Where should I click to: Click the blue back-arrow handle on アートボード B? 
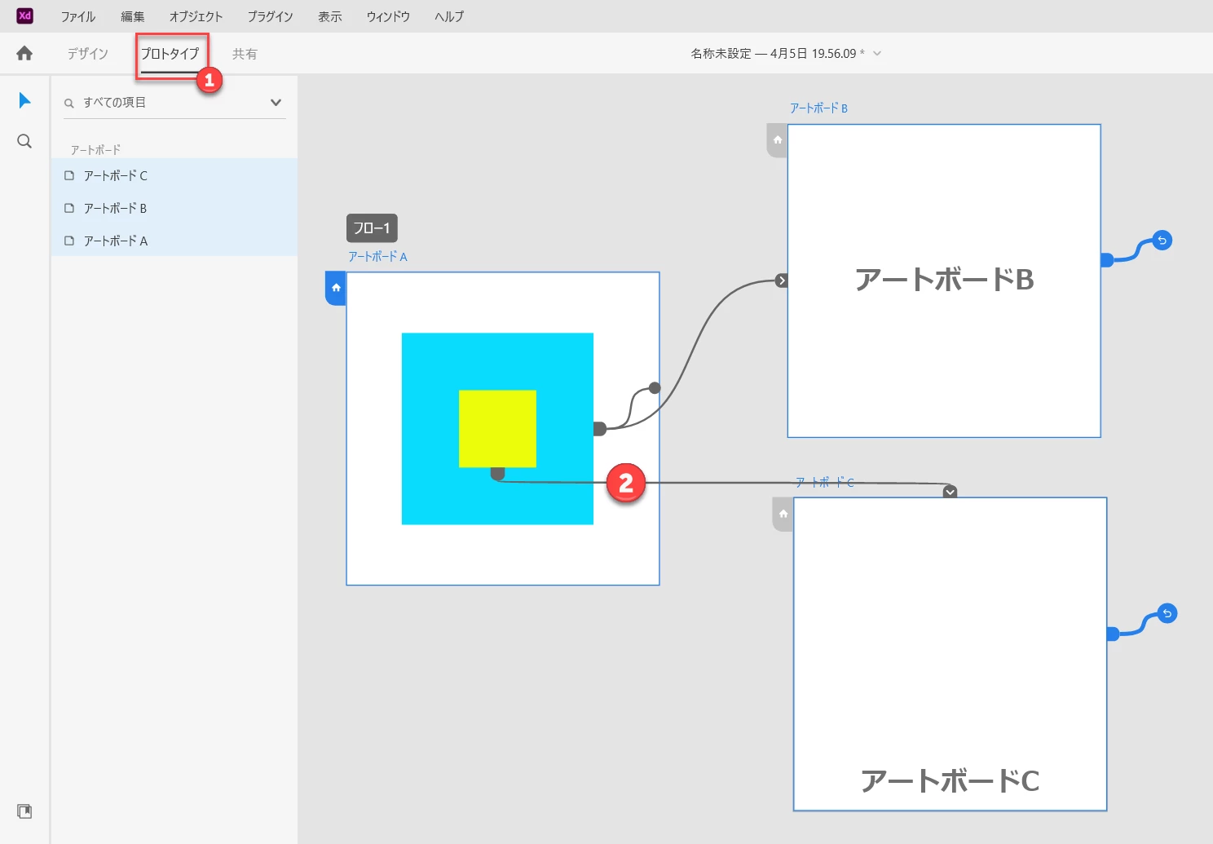coord(1162,241)
